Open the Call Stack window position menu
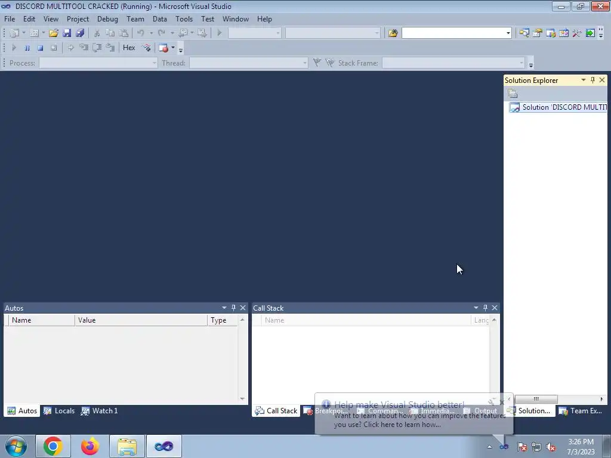The height and width of the screenshot is (458, 611). point(476,308)
